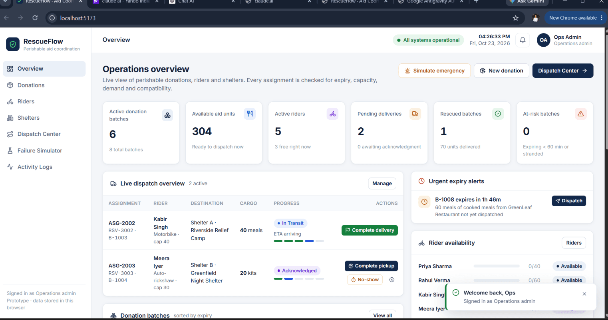Open Riders in the sidebar
Screen dimensions: 608x320
coord(44,101)
